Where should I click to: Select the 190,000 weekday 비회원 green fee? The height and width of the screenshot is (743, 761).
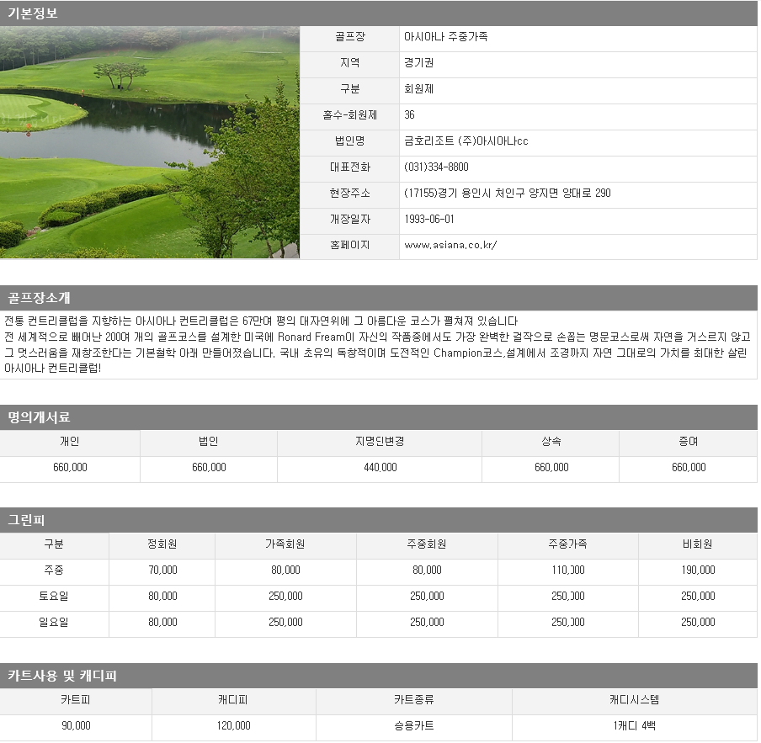pyautogui.click(x=698, y=571)
